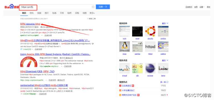
Task: Open arrow menu beside rpmfind.net result URL
Action: click(42, 35)
